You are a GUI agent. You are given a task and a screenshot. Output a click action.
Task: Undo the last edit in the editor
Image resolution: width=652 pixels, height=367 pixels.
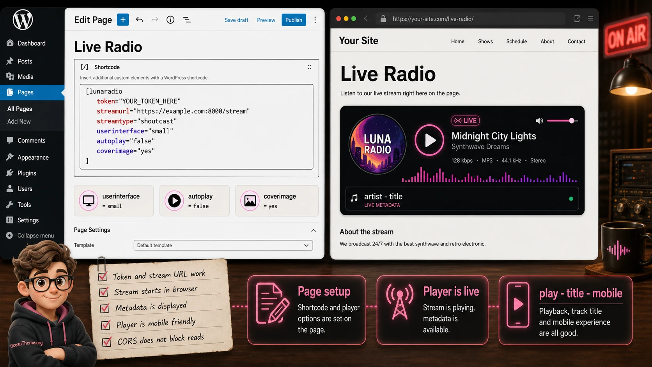pos(139,20)
